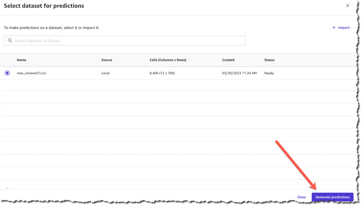
Task: Click the 8,400 (12 x 700) cells value
Action: pyautogui.click(x=162, y=73)
